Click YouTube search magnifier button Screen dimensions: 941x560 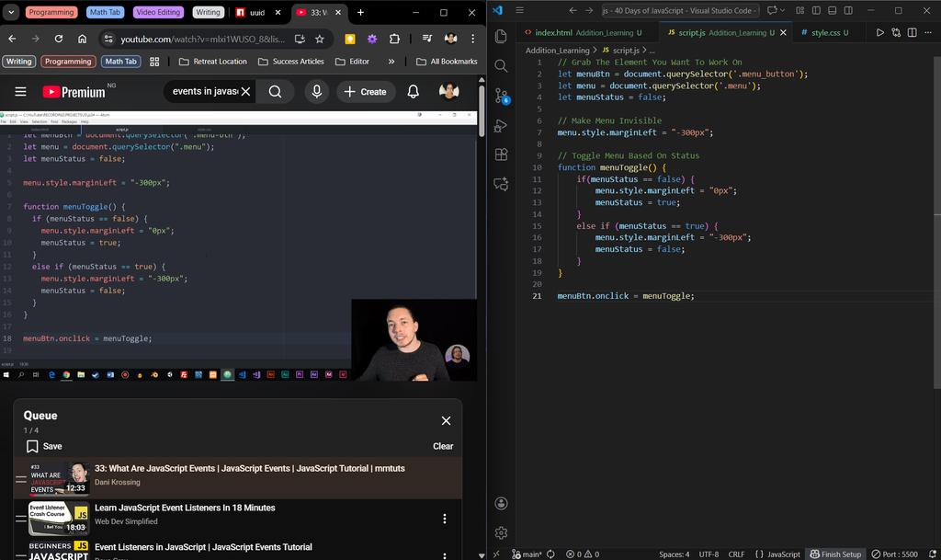275,91
